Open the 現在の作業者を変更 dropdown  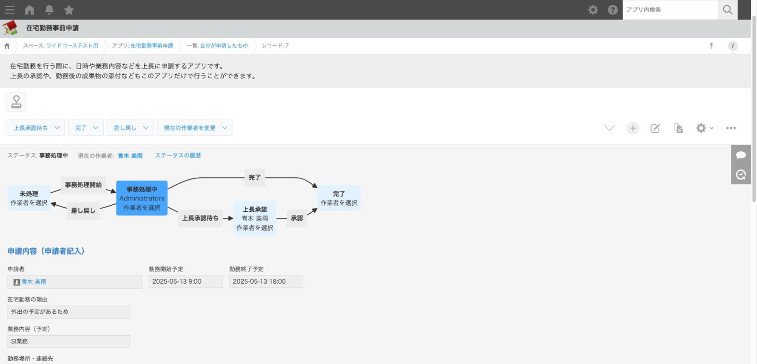194,128
